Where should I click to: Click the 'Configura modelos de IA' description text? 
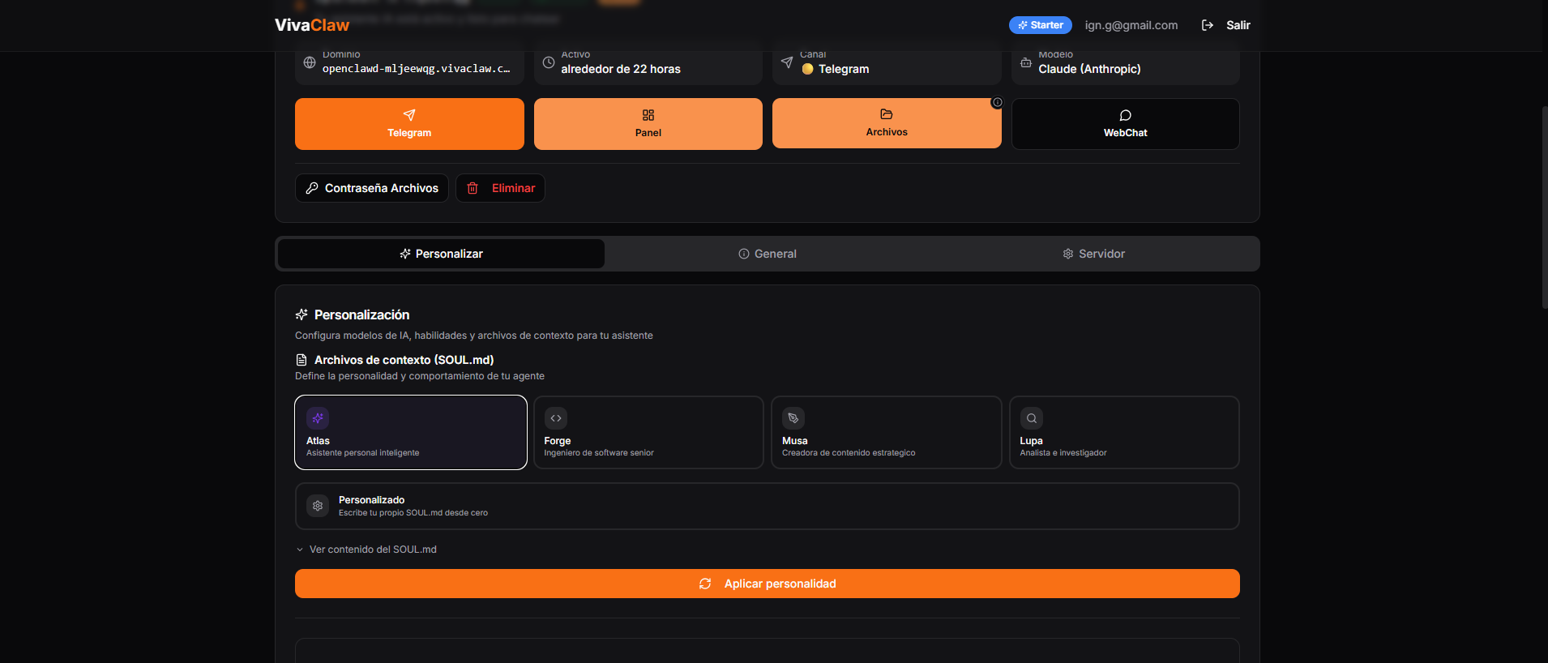coord(474,336)
